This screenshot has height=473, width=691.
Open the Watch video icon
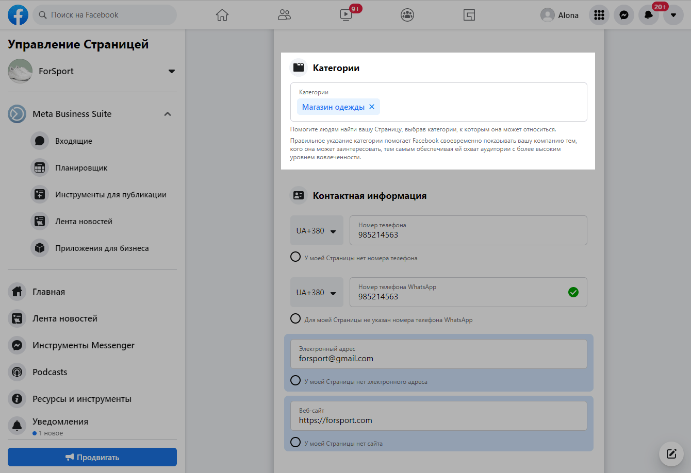[346, 15]
